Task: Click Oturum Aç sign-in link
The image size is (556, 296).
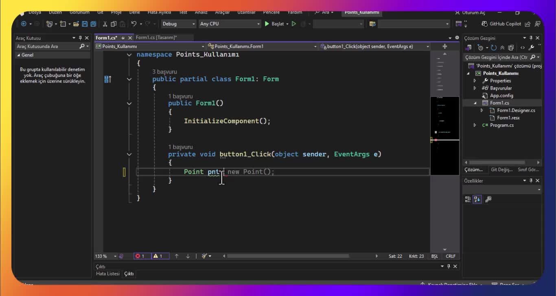Action: [470, 13]
